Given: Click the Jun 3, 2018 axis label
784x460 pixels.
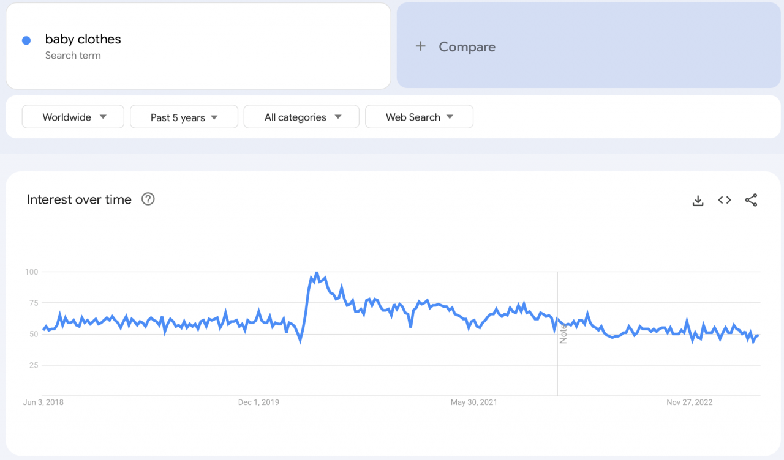Looking at the screenshot, I should tap(43, 402).
